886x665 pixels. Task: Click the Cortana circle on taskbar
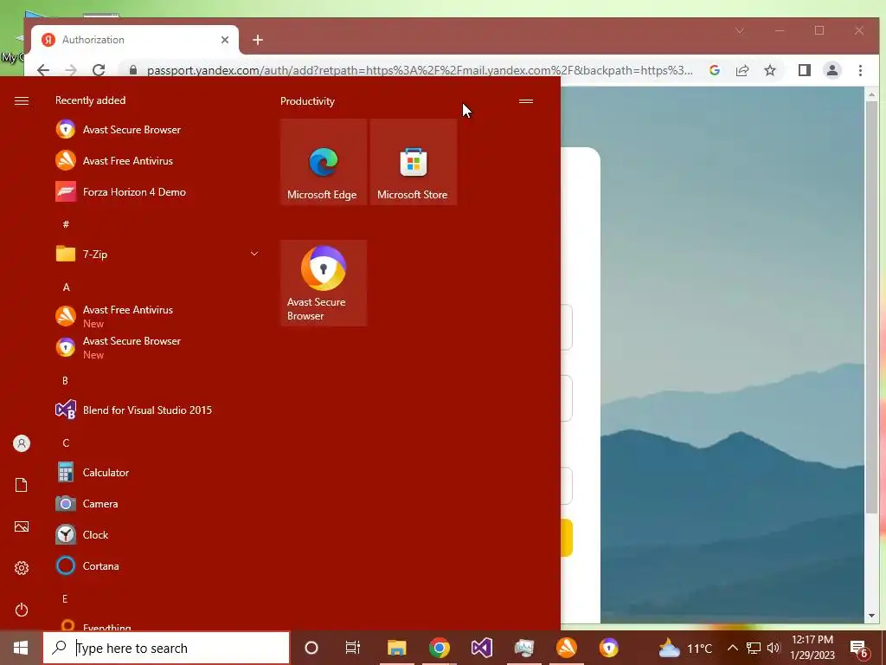point(311,648)
